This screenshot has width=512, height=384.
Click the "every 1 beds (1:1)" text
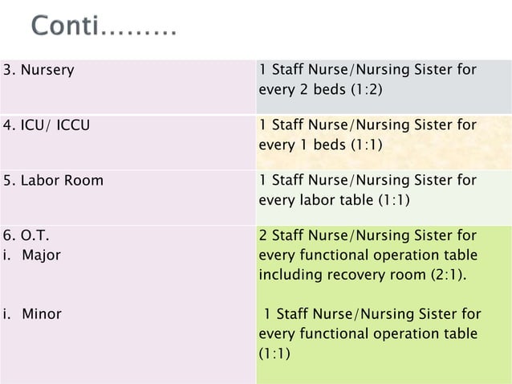click(320, 145)
